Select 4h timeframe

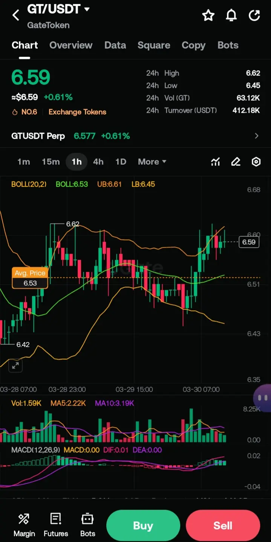(98, 162)
